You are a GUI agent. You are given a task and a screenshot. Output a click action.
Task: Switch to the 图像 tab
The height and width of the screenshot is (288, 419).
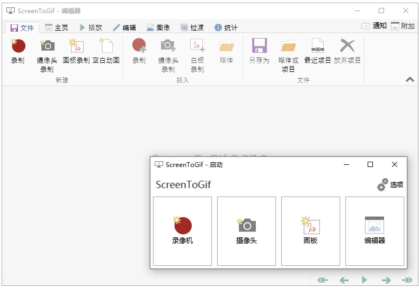coord(158,27)
